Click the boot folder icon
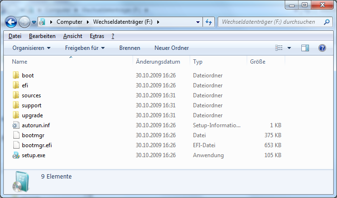This screenshot has width=337, height=198. point(16,75)
